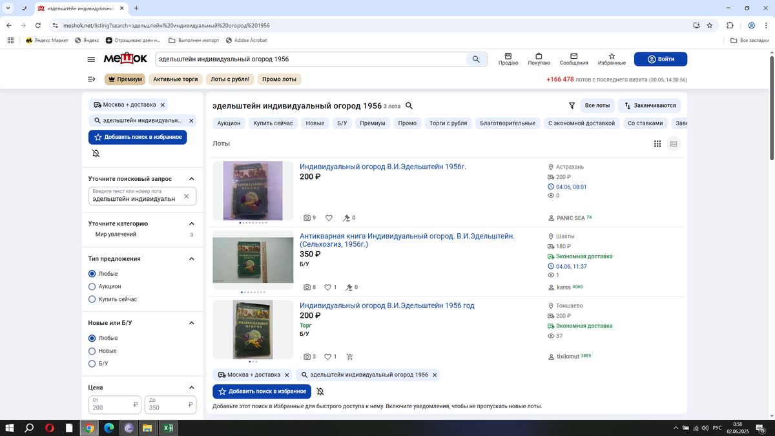Screen dimensions: 775x436
Task: Open the Заканчиваются sort dropdown
Action: pyautogui.click(x=649, y=105)
